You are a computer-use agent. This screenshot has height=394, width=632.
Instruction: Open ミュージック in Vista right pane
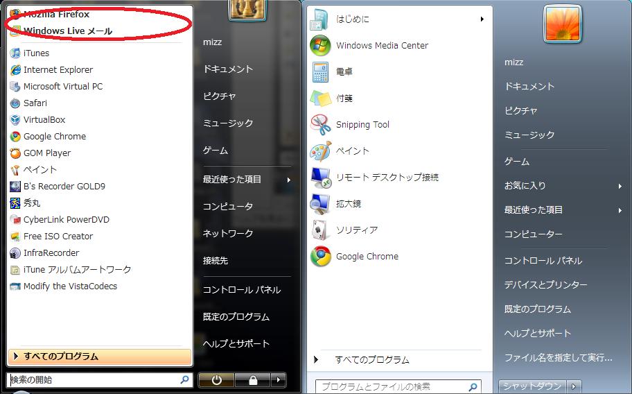(x=228, y=123)
